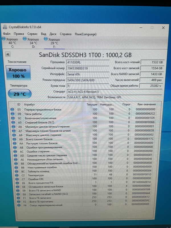Click the 29 °C temperature button
The image size is (171, 228).
click(20, 94)
